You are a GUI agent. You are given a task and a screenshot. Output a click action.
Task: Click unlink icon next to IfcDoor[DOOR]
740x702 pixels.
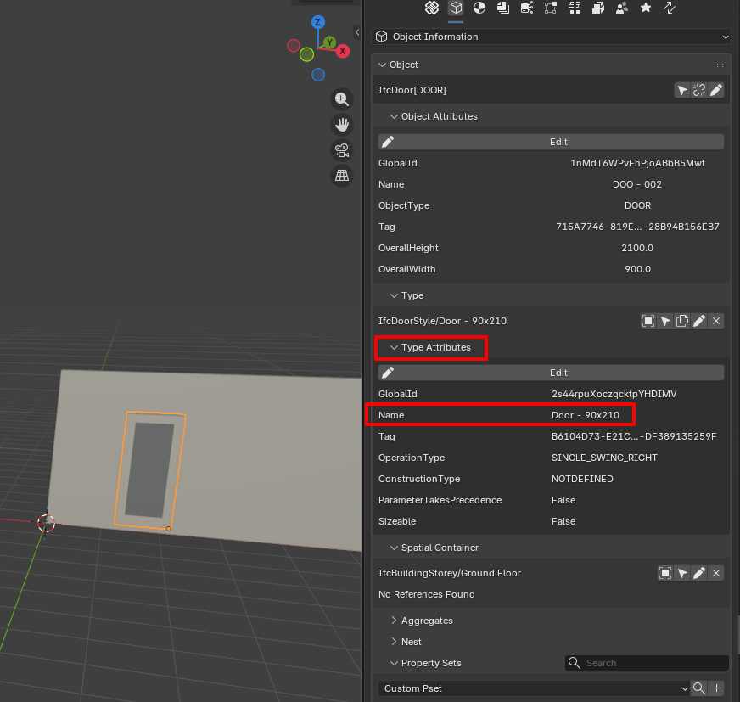pos(699,90)
